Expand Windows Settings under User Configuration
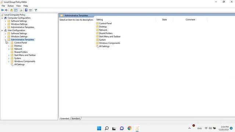 tap(6, 37)
